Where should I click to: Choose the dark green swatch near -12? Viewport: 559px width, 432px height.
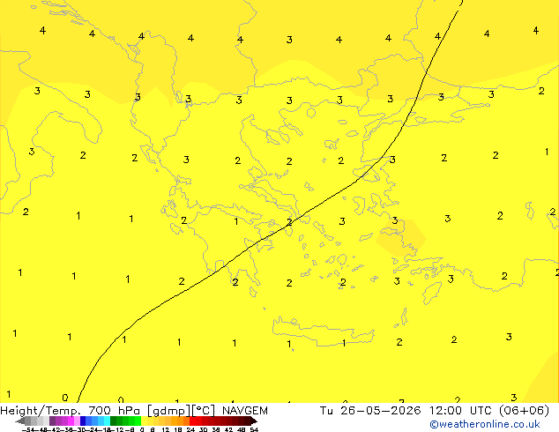pos(113,421)
